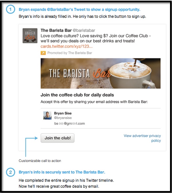The image size is (172, 193).
Task: Click 'Join the coffee club for daily deals' heading
Action: 77,95
